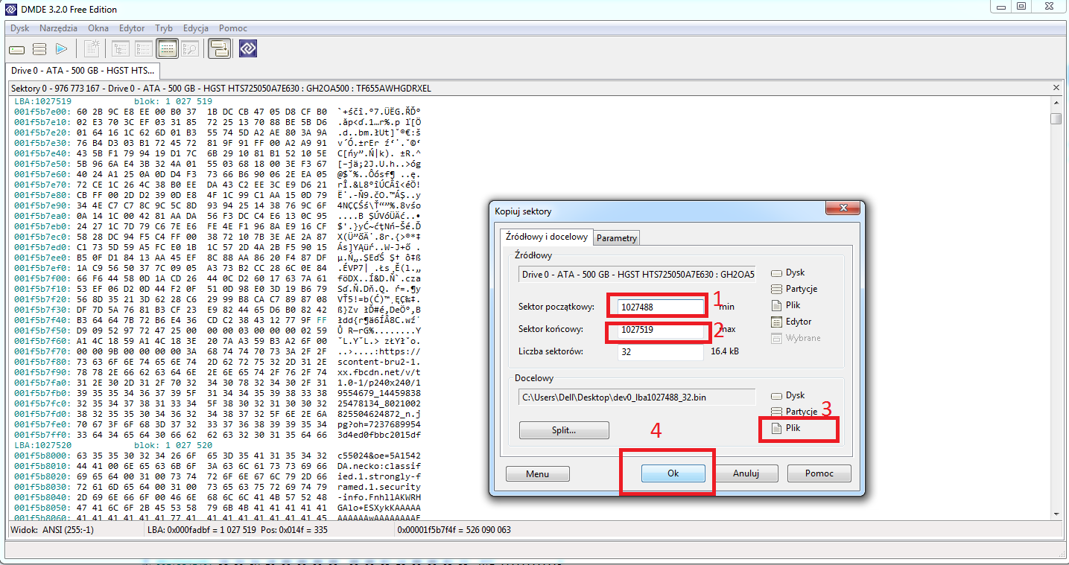Open the Edycja menu
The width and height of the screenshot is (1069, 565).
[196, 28]
